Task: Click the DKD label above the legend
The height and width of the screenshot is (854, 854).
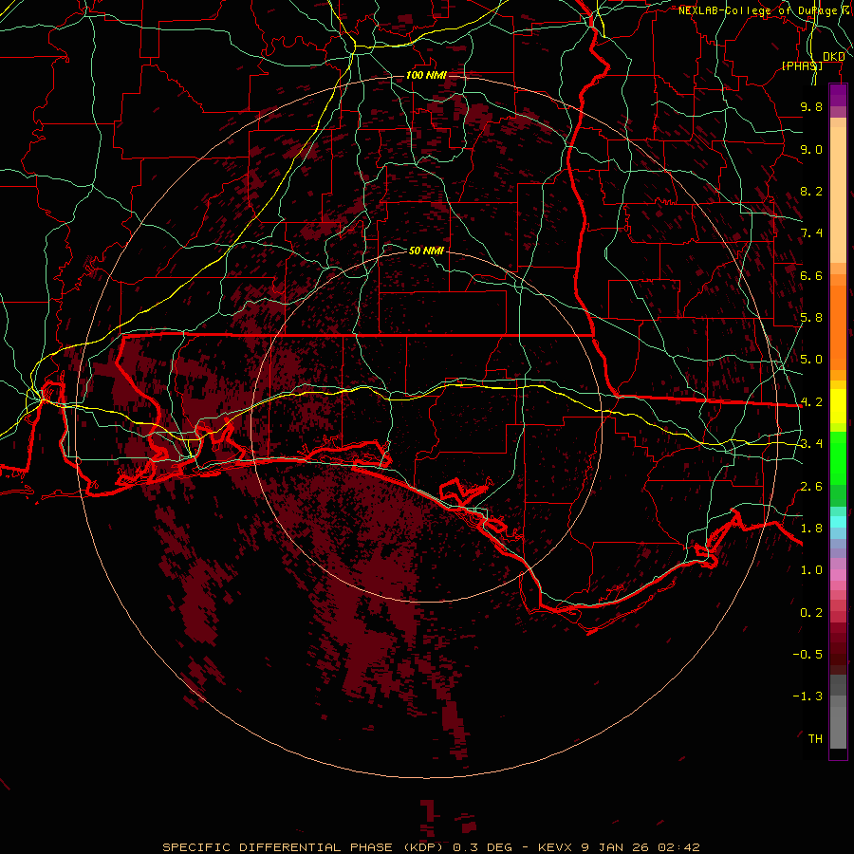Action: click(834, 57)
